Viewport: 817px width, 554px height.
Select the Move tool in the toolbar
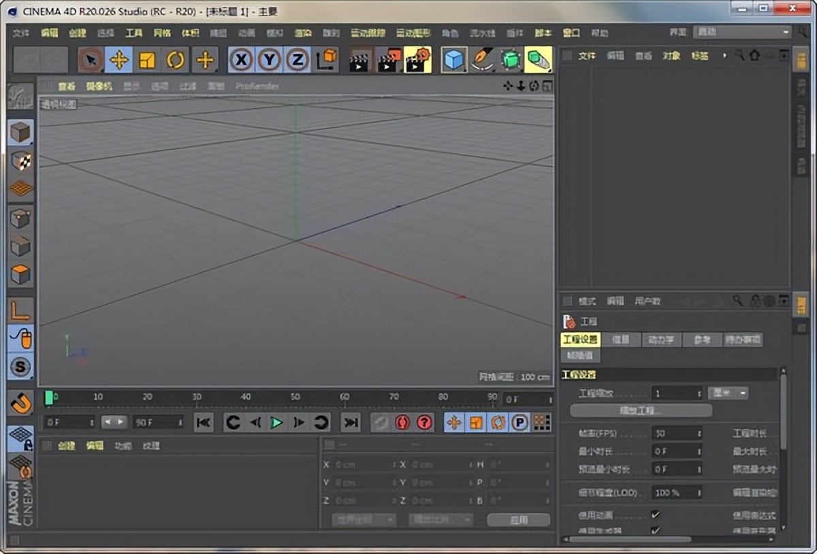tap(120, 60)
